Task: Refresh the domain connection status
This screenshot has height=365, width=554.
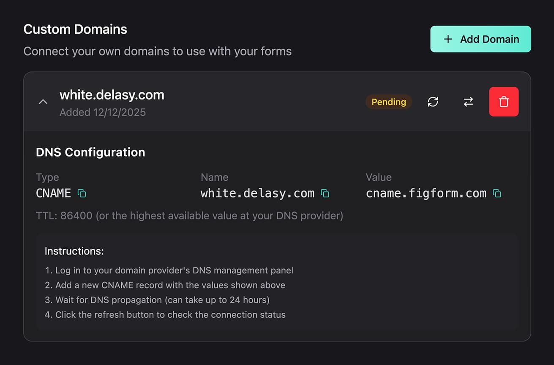Action: click(x=433, y=102)
